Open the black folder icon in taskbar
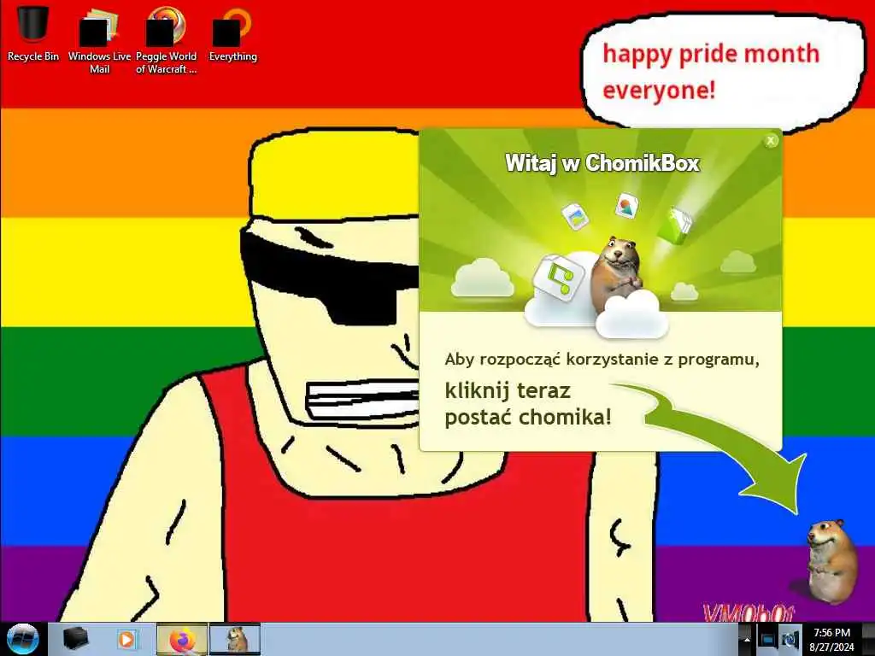 [75, 639]
